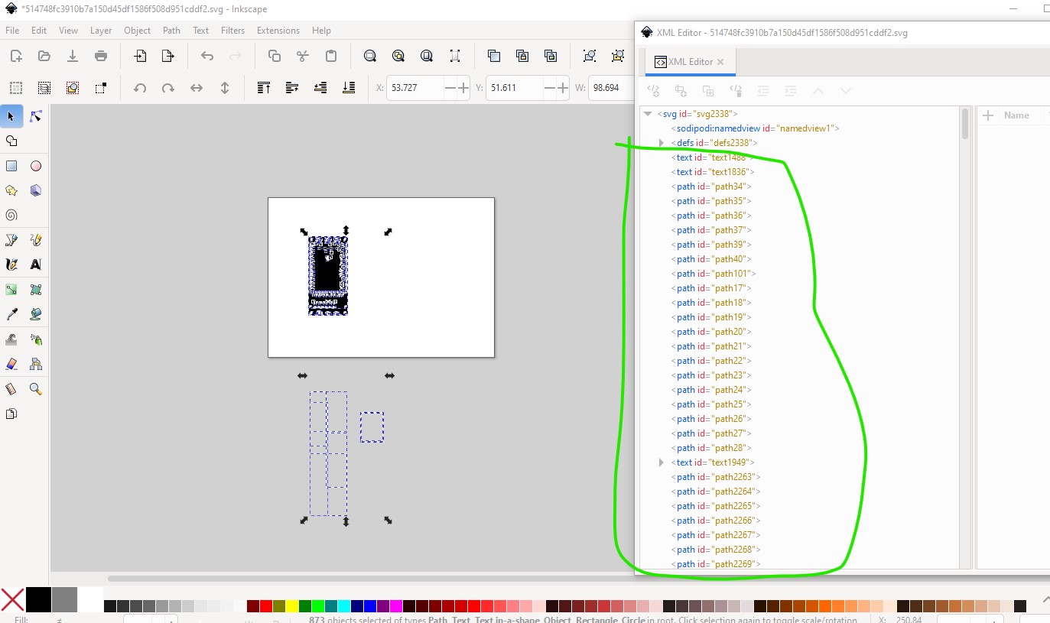Screen dimensions: 1050x623
Task: Select the Node editing tool
Action: pyautogui.click(x=35, y=116)
